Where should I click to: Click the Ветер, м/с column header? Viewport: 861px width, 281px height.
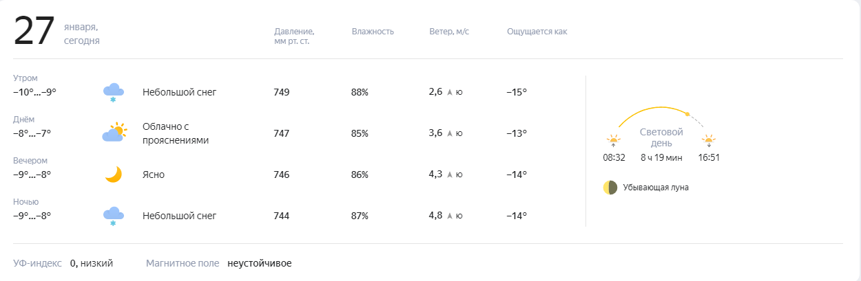pyautogui.click(x=449, y=32)
